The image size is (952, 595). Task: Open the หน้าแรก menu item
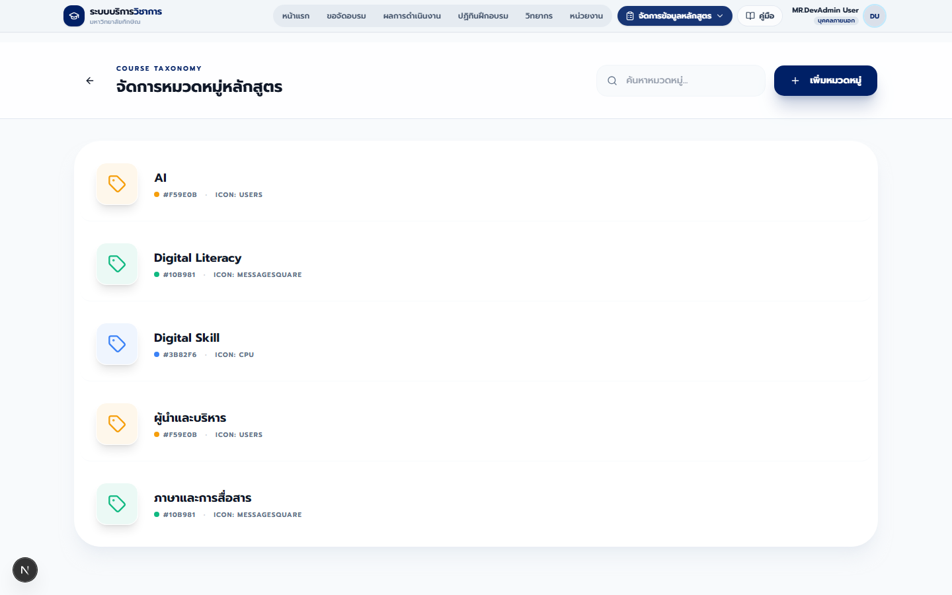click(x=296, y=16)
